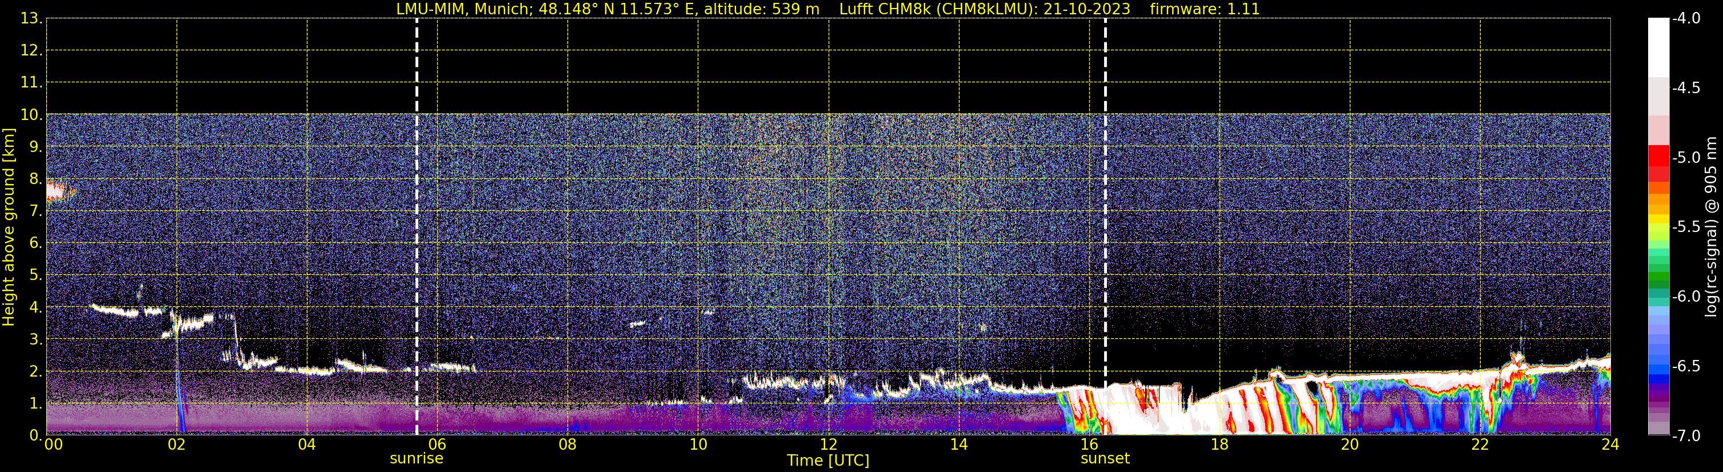
Task: Click the '24' tick on the time axis
Action: pyautogui.click(x=1610, y=445)
